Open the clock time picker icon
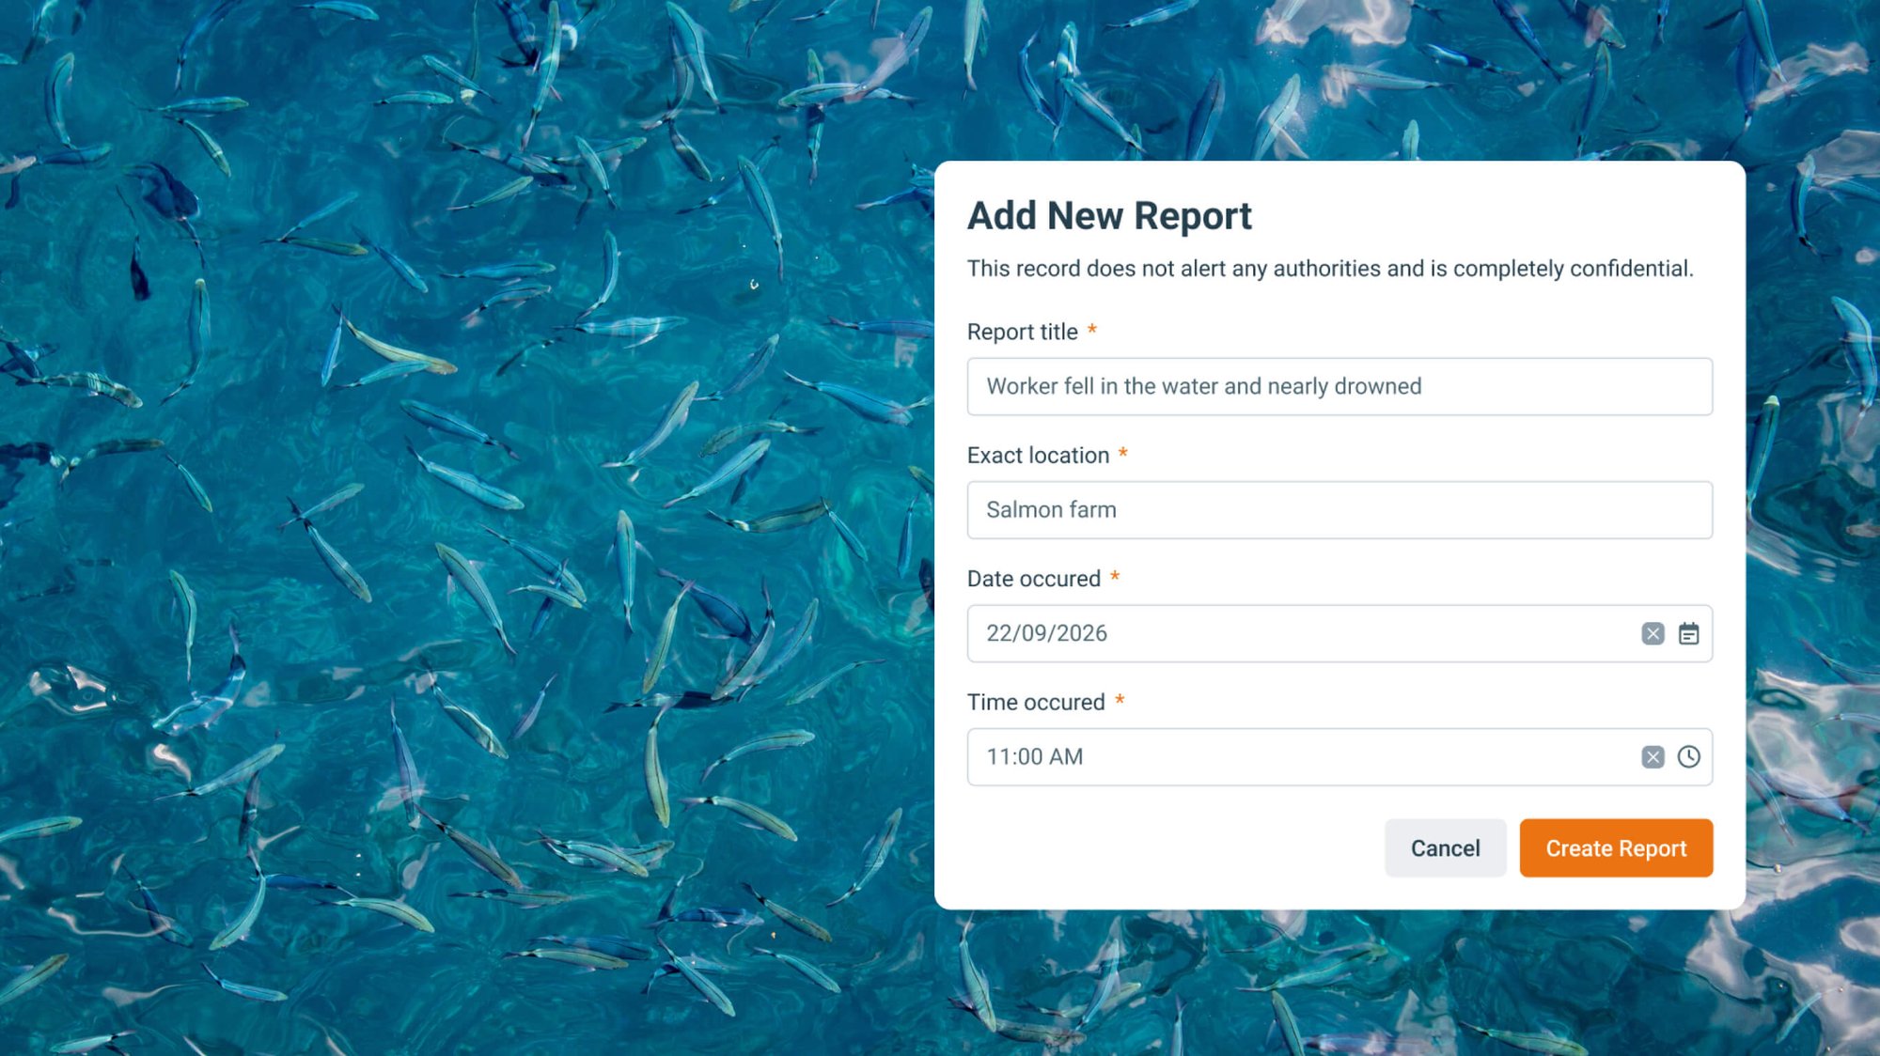Screen dimensions: 1880x1056 tap(1688, 757)
